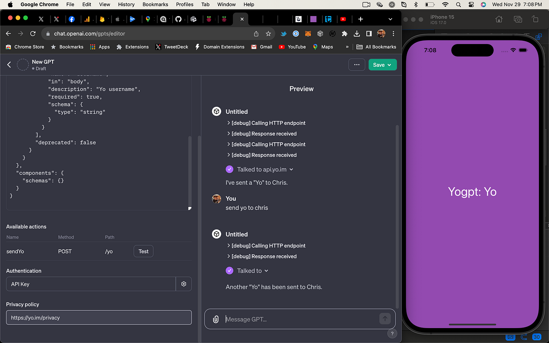Viewport: 549px width, 343px height.
Task: Expand last '[debug] Calling HTTP endpoint' entry
Action: click(x=266, y=246)
